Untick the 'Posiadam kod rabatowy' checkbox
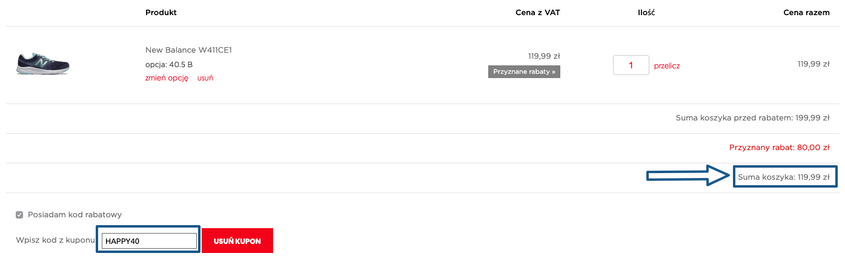Viewport: 845px width, 256px height. [19, 214]
